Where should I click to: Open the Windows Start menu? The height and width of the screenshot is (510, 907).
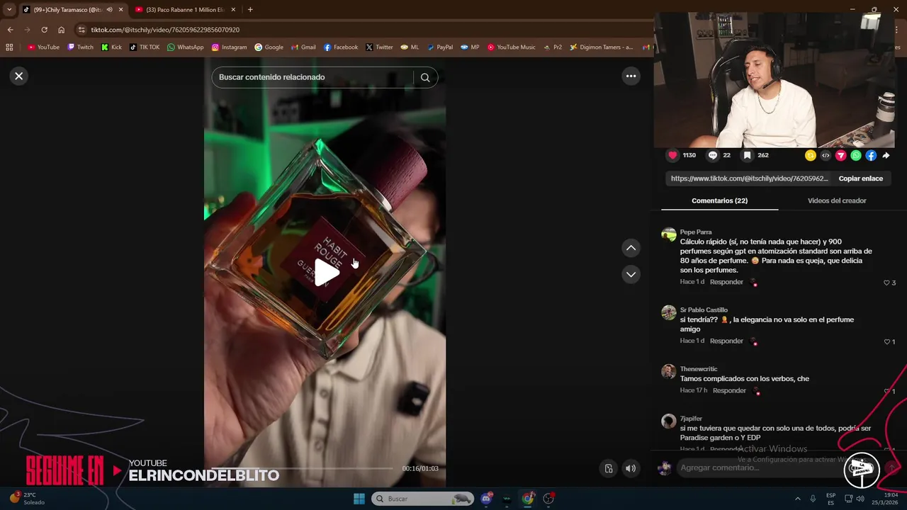coord(359,499)
